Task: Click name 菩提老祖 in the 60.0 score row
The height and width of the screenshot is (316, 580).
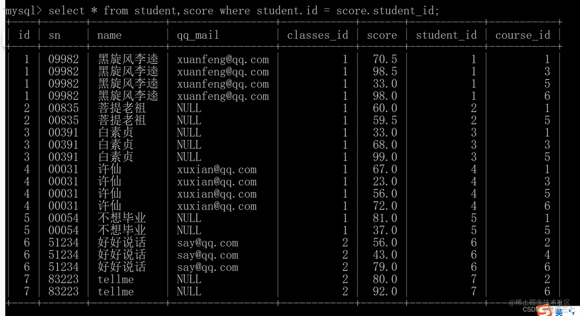Action: tap(122, 108)
